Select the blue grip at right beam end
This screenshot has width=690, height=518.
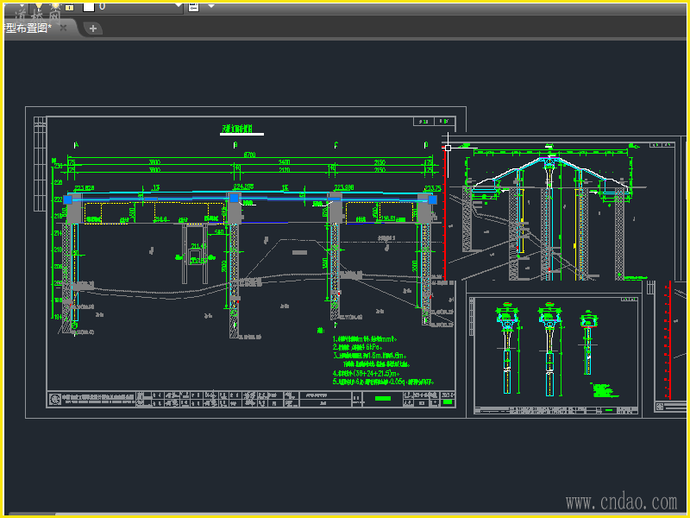[433, 199]
